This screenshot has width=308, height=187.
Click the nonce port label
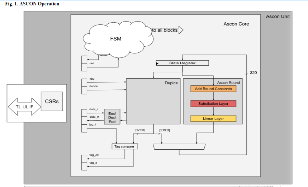click(x=93, y=87)
